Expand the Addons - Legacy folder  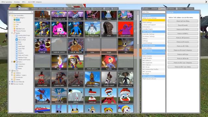click(12, 75)
